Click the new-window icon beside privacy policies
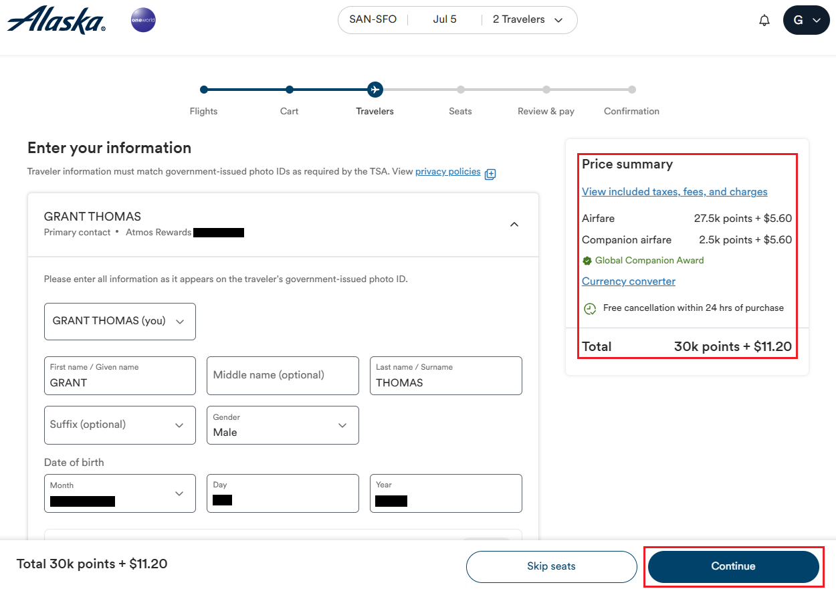Image resolution: width=836 pixels, height=591 pixels. (x=490, y=174)
